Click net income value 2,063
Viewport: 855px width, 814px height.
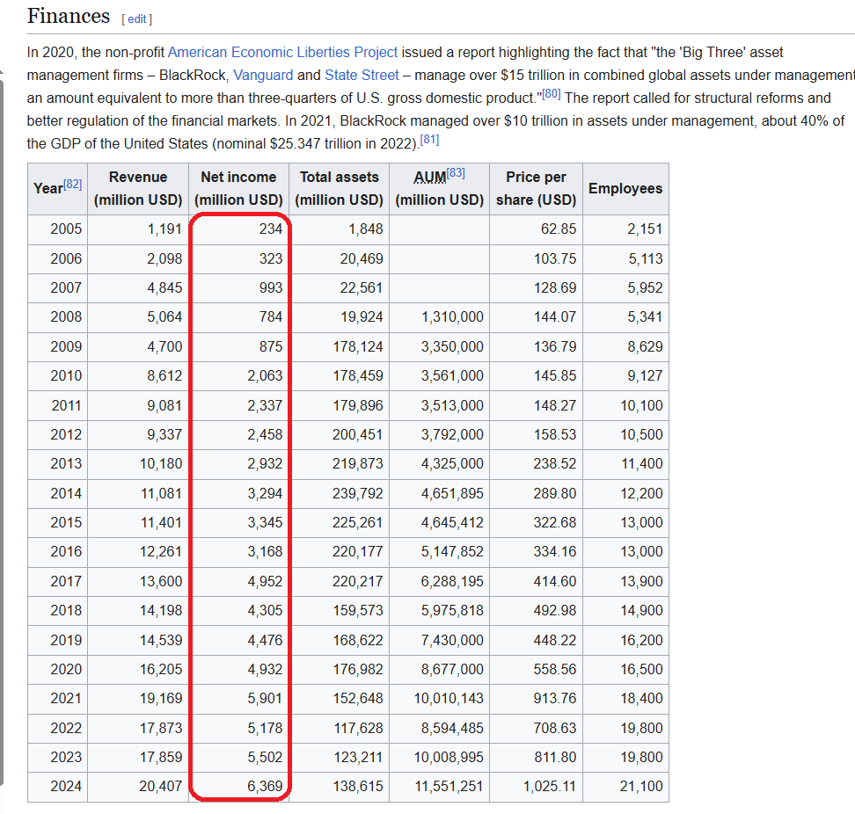[x=265, y=376]
